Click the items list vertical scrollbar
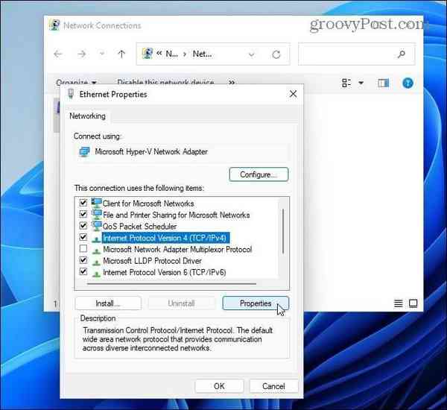 (283, 231)
